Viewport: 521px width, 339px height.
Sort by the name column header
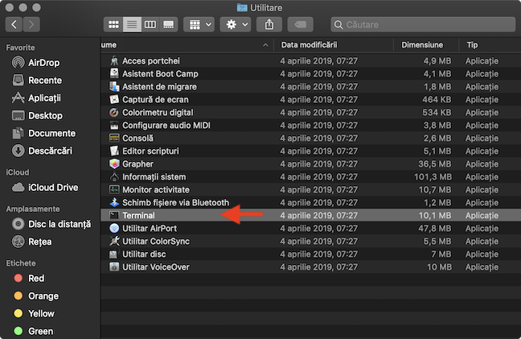tap(187, 45)
